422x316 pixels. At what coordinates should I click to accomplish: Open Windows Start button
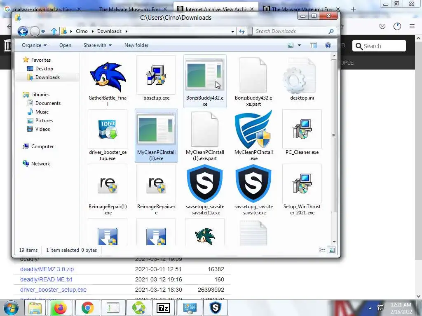click(11, 308)
